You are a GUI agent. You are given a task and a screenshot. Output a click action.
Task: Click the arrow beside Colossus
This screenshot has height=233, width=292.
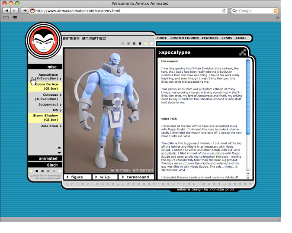61,95
